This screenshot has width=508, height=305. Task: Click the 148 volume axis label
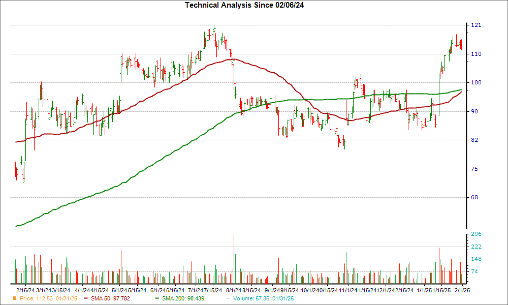[476, 259]
